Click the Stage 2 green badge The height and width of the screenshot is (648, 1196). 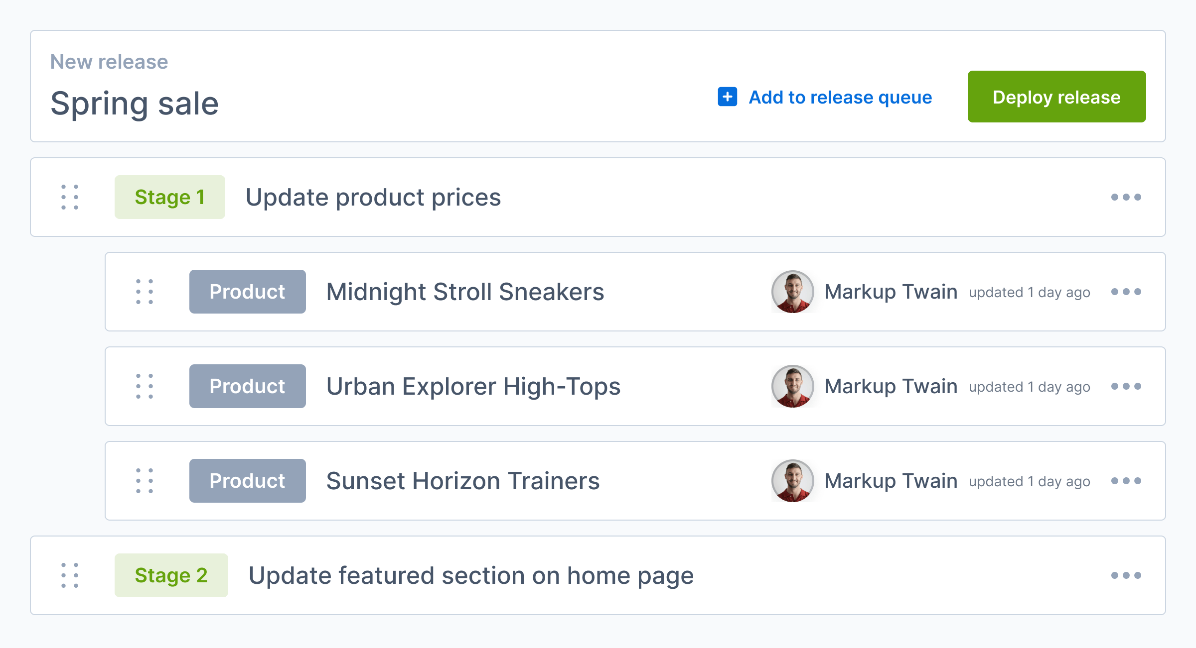[171, 575]
